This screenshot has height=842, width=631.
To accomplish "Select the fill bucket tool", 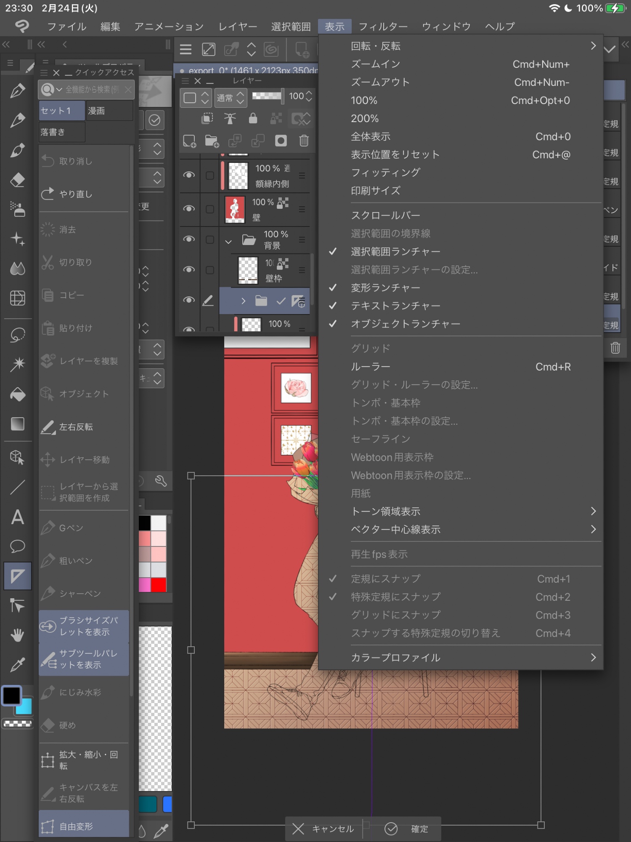I will [x=17, y=394].
